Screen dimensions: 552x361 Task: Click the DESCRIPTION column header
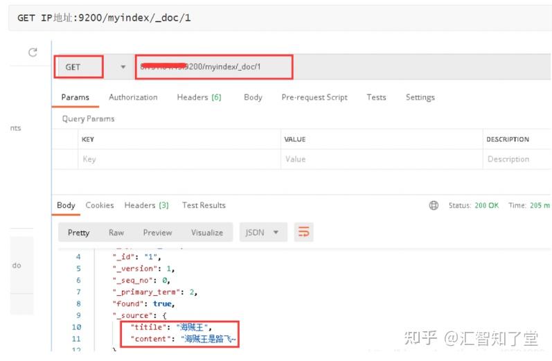pos(508,139)
